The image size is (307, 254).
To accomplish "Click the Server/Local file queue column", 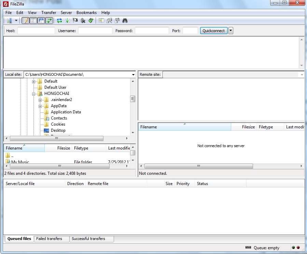I will 34,184.
